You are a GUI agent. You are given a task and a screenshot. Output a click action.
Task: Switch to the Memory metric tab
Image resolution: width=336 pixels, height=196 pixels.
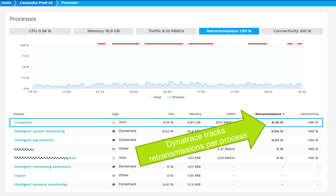click(103, 31)
